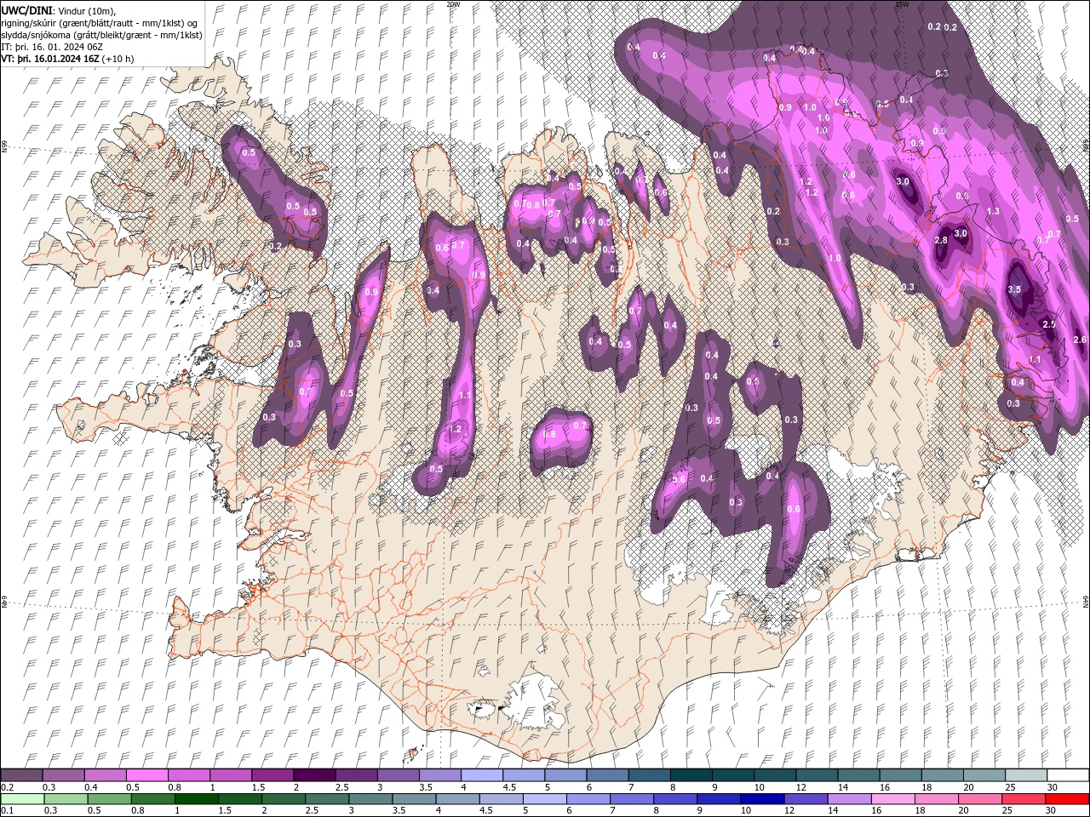Click the 30 label in snow legend row

pos(1052,787)
